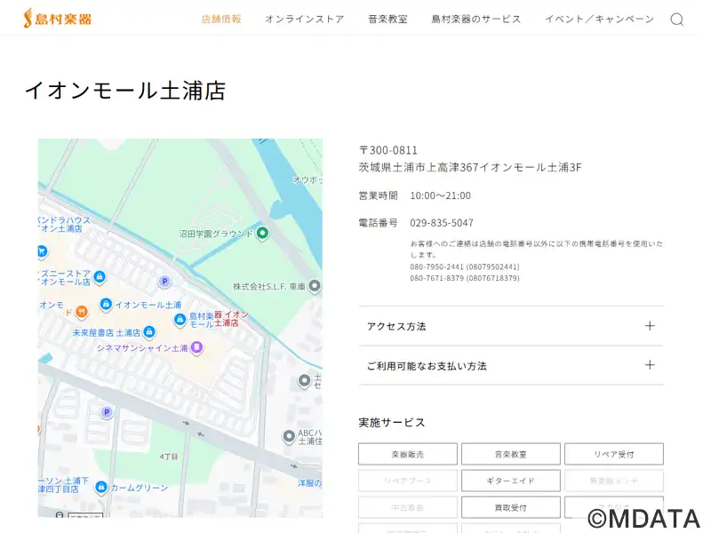The width and height of the screenshot is (711, 533).
Task: Click the イオンモール土浦 blue shopping marker
Action: pyautogui.click(x=106, y=305)
